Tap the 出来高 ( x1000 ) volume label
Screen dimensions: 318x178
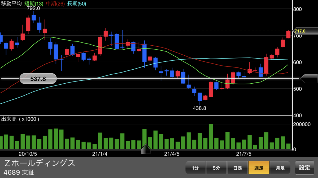point(20,119)
